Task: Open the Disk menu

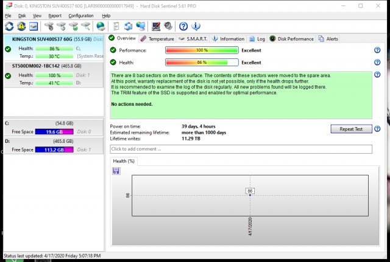Action: [23, 15]
